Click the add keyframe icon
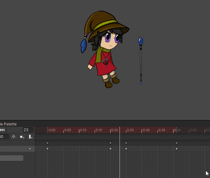Viewport: 210px width, 178px height. pyautogui.click(x=22, y=137)
